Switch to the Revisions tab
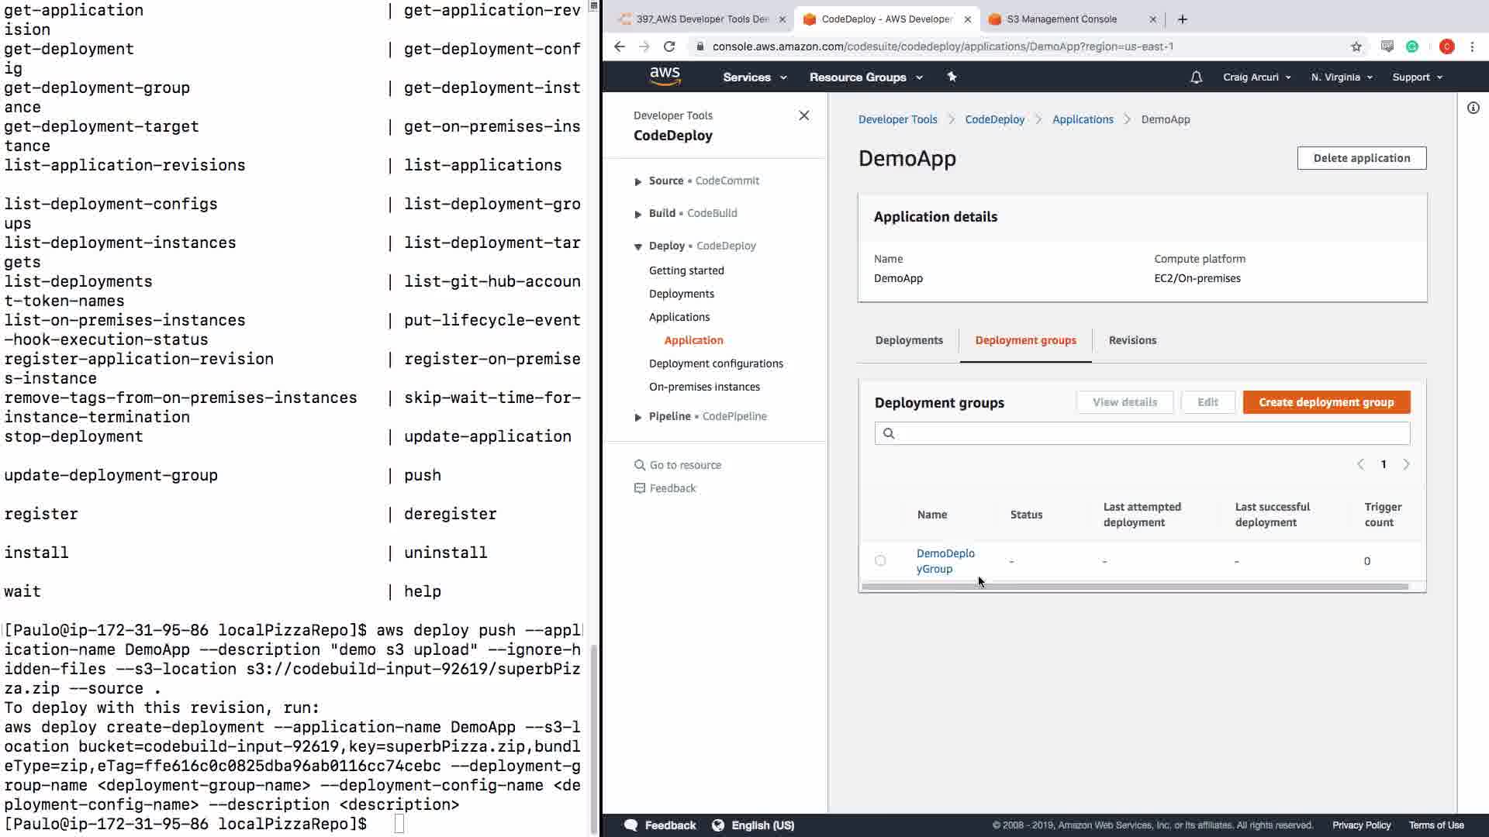 tap(1131, 340)
